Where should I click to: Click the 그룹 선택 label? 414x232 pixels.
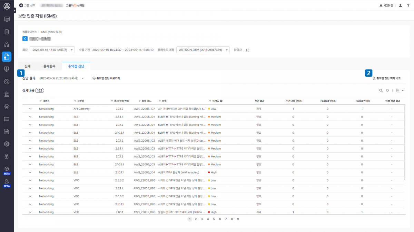30,5
